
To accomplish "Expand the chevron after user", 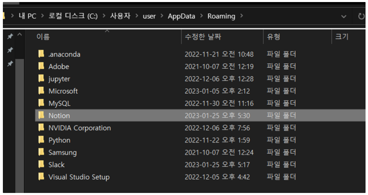I will pos(162,16).
